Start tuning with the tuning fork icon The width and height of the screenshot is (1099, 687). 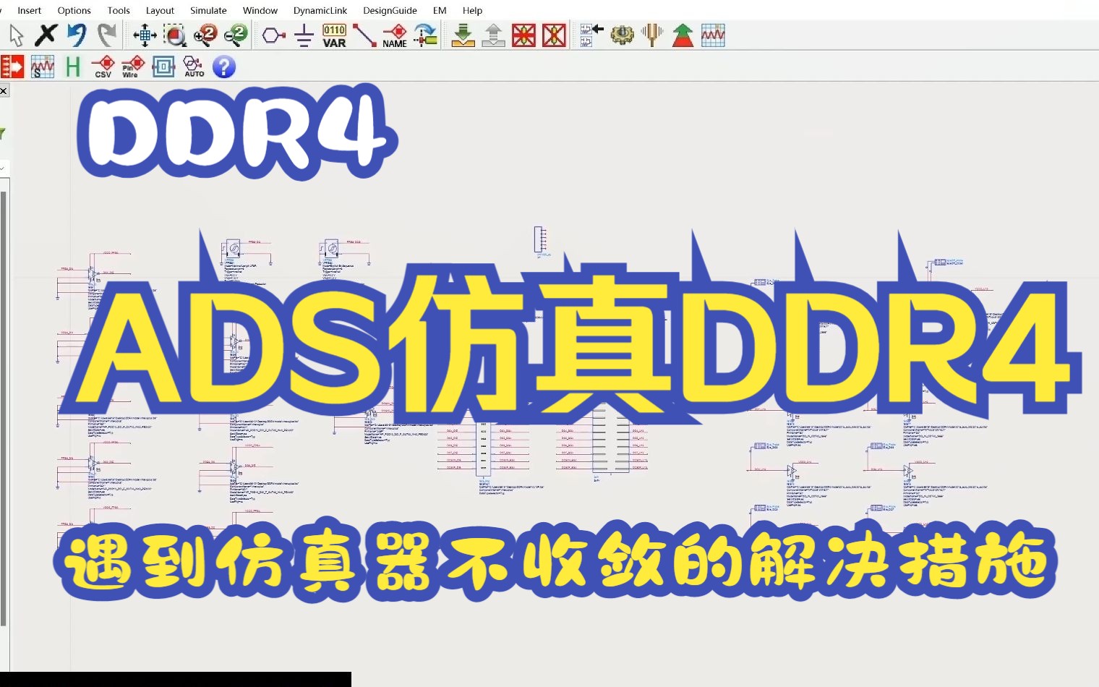tap(651, 35)
